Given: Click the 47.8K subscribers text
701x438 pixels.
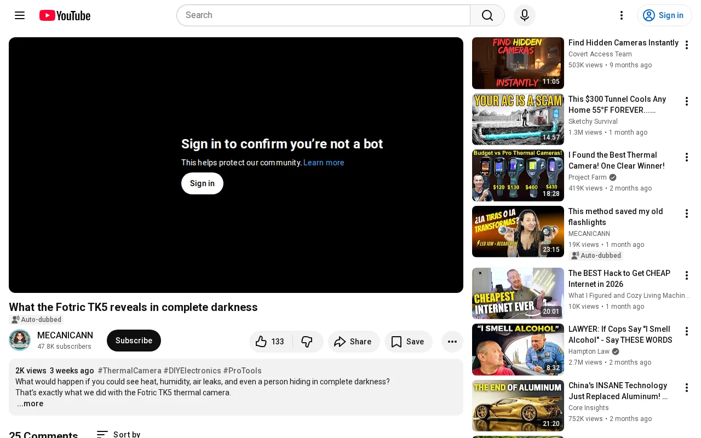Looking at the screenshot, I should coord(64,347).
